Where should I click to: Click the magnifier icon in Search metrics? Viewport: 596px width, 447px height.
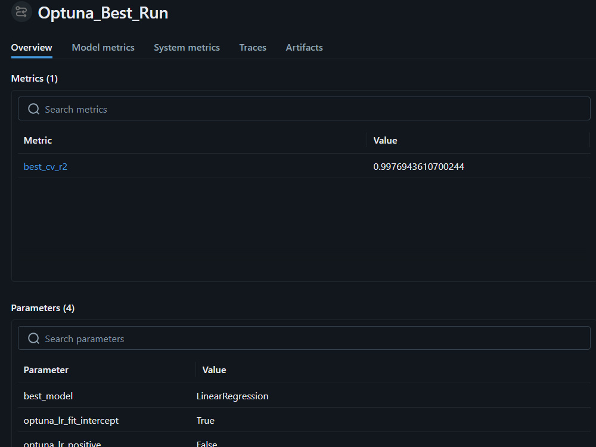coord(34,109)
